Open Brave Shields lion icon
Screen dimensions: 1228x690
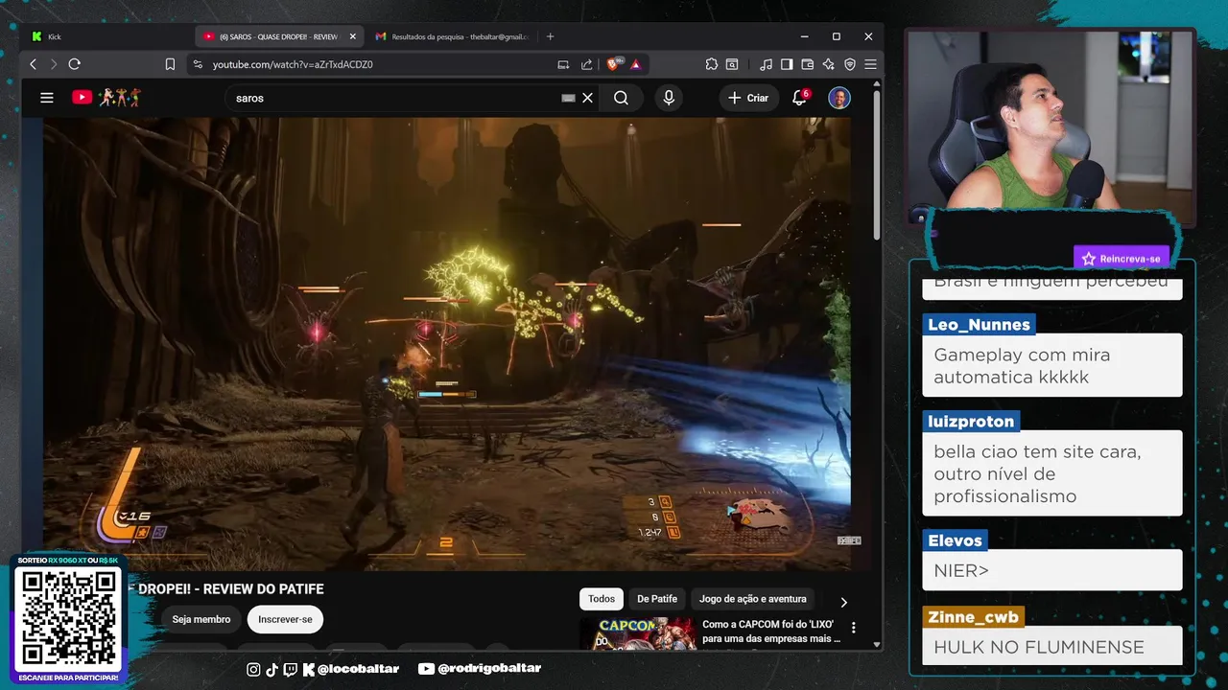614,64
